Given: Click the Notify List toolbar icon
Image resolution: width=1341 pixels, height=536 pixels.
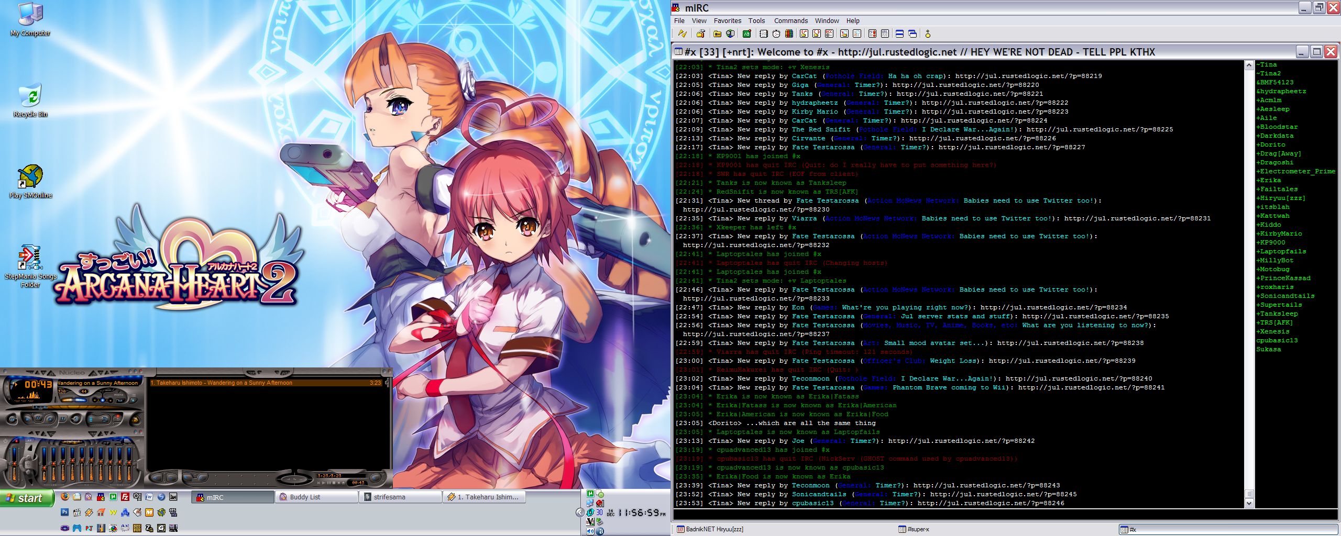Looking at the screenshot, I should click(872, 34).
